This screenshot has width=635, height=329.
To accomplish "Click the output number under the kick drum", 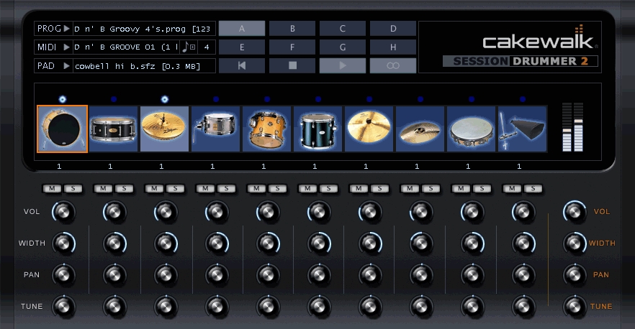I will point(59,166).
